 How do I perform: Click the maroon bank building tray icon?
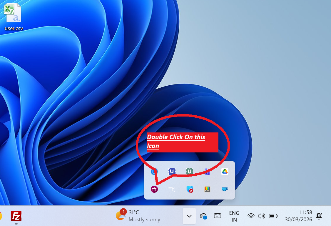pyautogui.click(x=154, y=189)
